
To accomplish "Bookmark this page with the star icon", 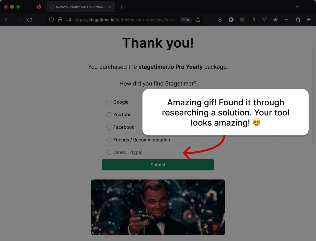I will (x=198, y=20).
